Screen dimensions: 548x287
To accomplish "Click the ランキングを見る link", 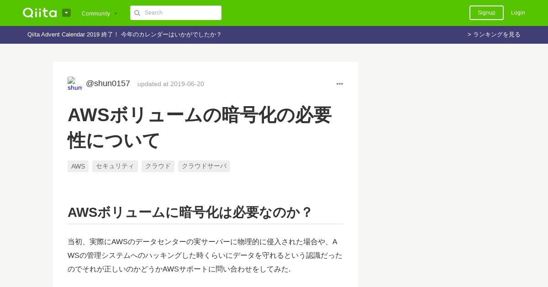I will click(x=494, y=35).
